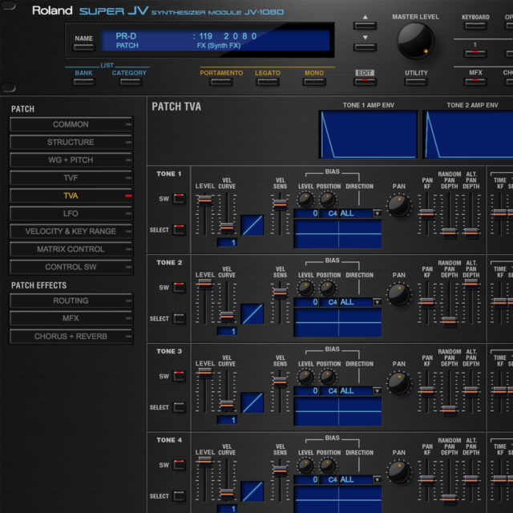Open the MFX page in Patch Effects
The image size is (513, 513).
71,318
